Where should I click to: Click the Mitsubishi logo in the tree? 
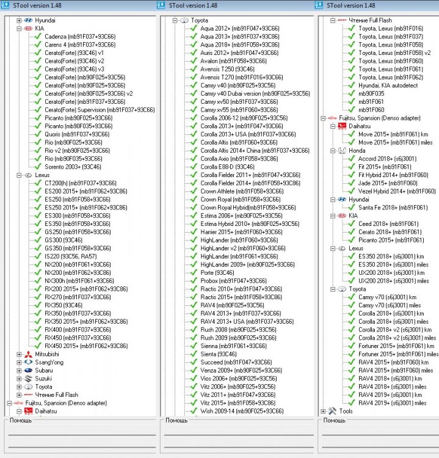[28, 354]
